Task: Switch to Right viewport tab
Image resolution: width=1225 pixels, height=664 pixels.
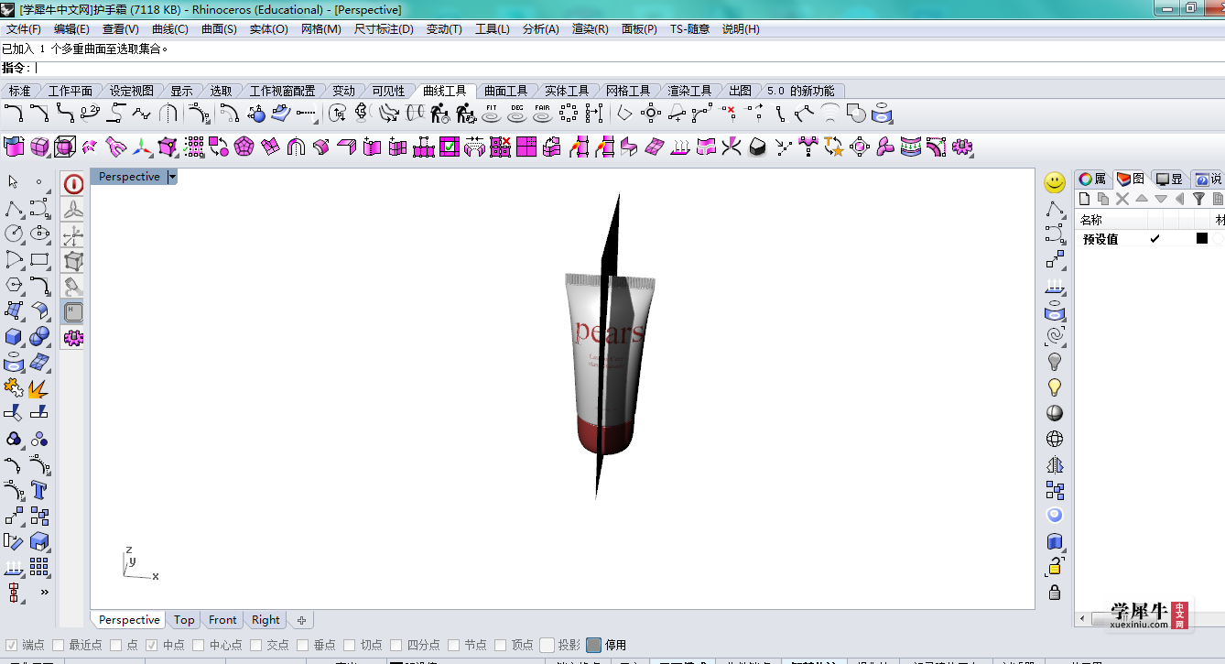Action: pyautogui.click(x=266, y=620)
